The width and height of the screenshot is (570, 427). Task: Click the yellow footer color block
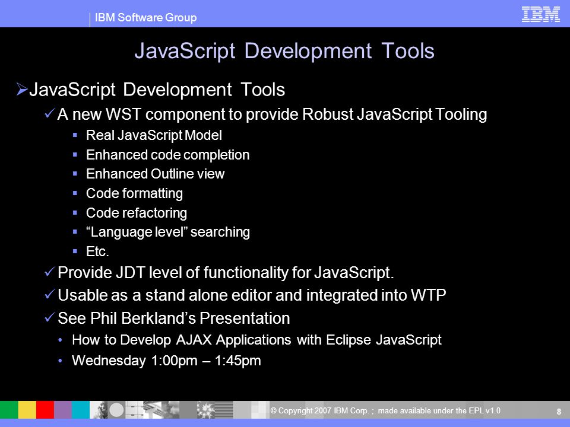pos(27,410)
